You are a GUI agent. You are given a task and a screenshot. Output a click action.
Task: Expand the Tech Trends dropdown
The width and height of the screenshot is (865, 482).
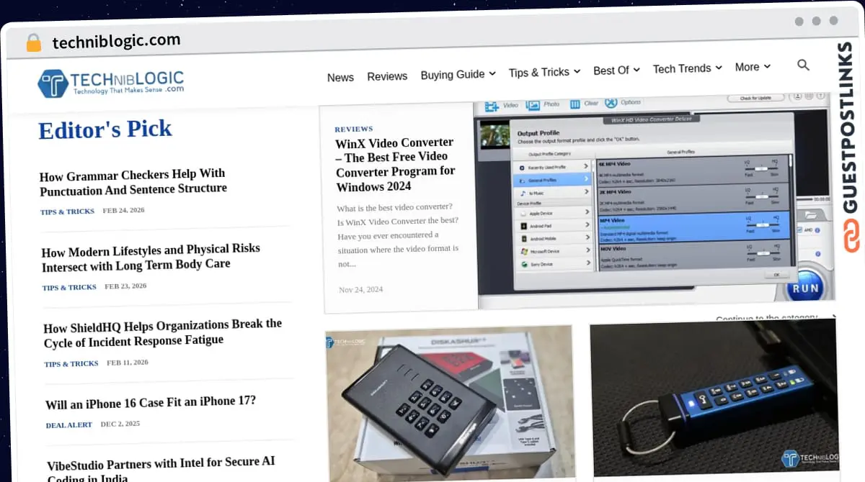687,68
